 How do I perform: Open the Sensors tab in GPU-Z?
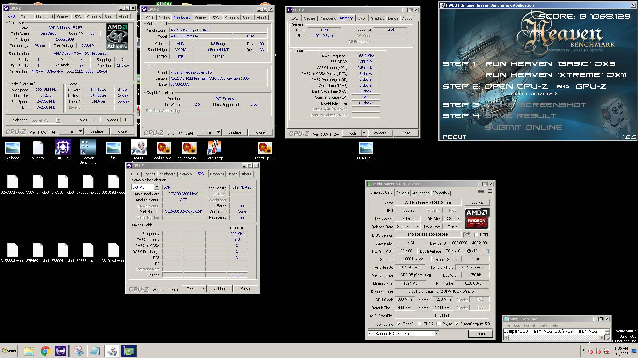coord(403,193)
